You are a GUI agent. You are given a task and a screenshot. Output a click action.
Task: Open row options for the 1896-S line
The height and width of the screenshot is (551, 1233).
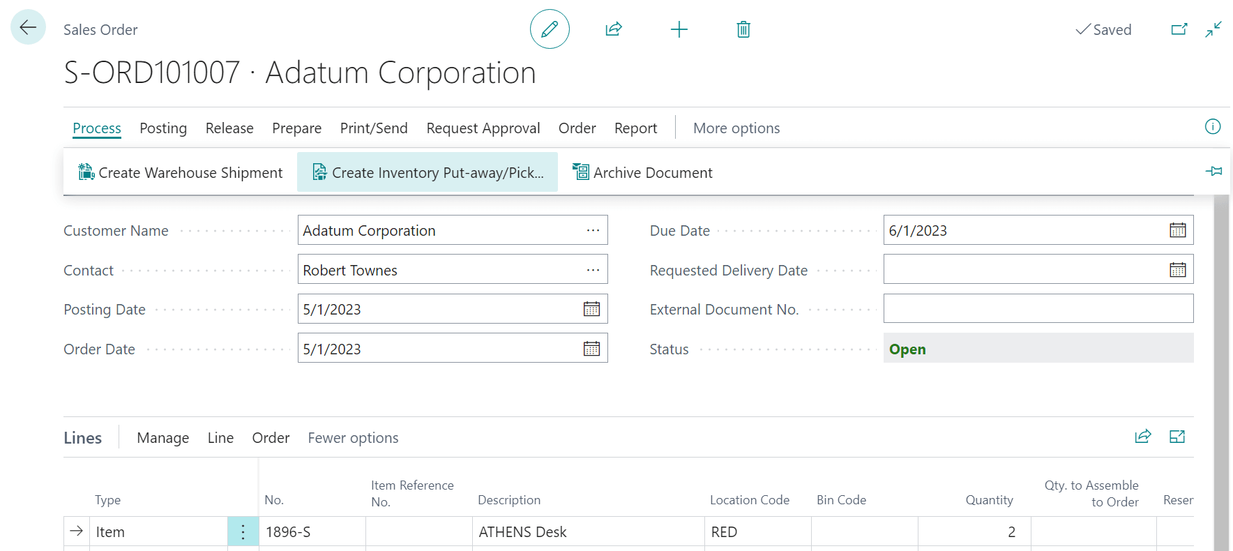243,532
